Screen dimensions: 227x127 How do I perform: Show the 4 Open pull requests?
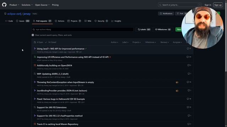(x=39, y=42)
